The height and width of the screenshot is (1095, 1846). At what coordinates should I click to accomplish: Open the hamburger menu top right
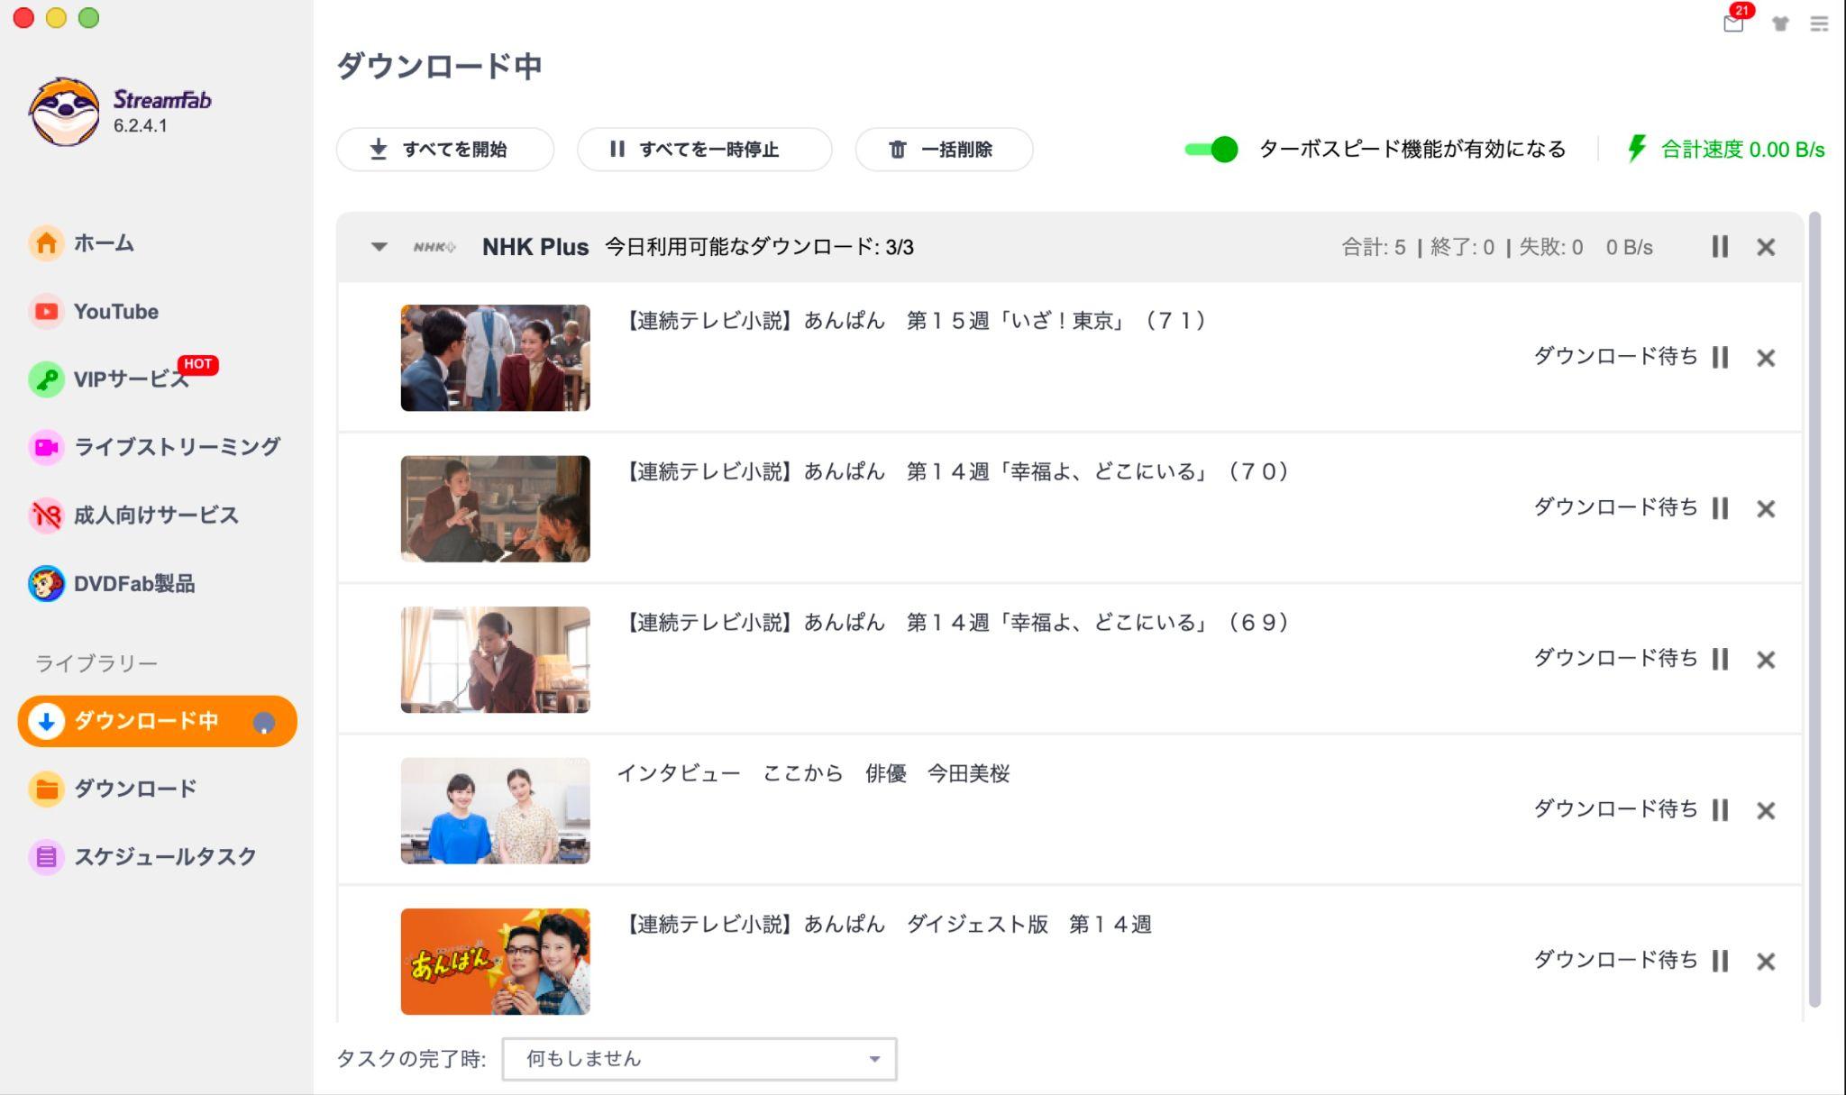click(1819, 24)
